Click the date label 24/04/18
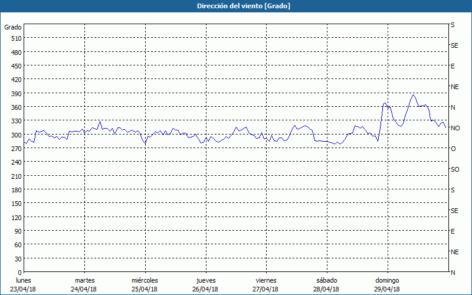Image resolution: width=472 pixels, height=295 pixels. click(x=84, y=289)
